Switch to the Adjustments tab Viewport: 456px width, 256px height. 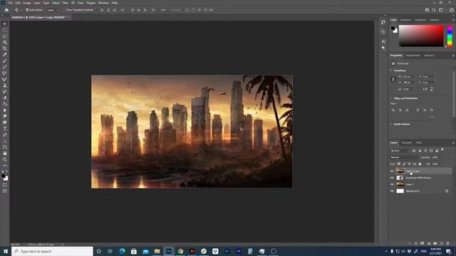pos(413,55)
